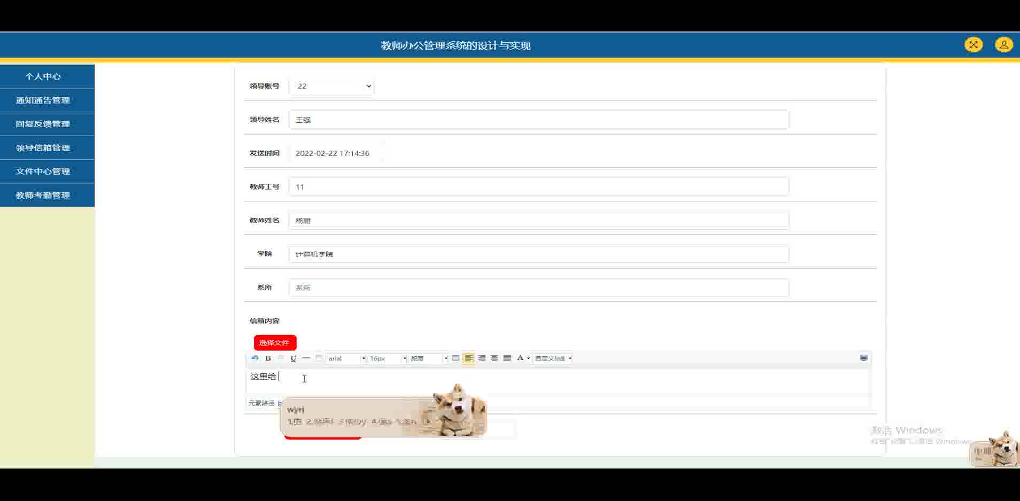Click the 领导姓名 input field
Image resolution: width=1020 pixels, height=501 pixels.
(539, 120)
